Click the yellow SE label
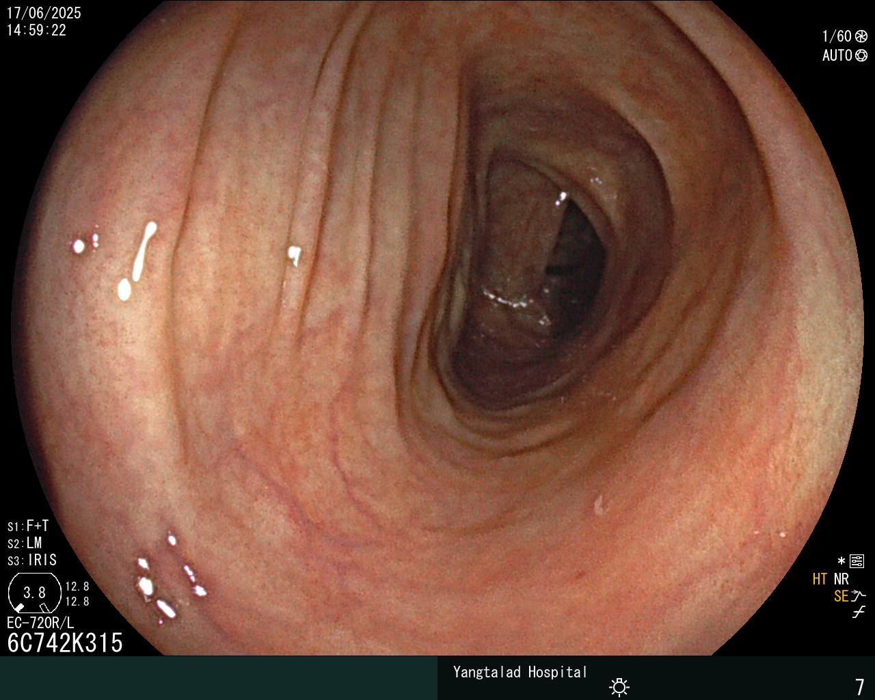 click(x=842, y=596)
